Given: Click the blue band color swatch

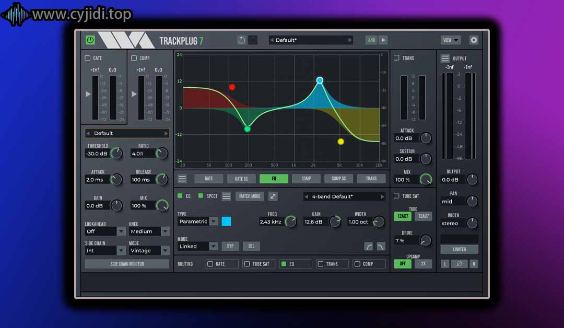Looking at the screenshot, I should 226,221.
